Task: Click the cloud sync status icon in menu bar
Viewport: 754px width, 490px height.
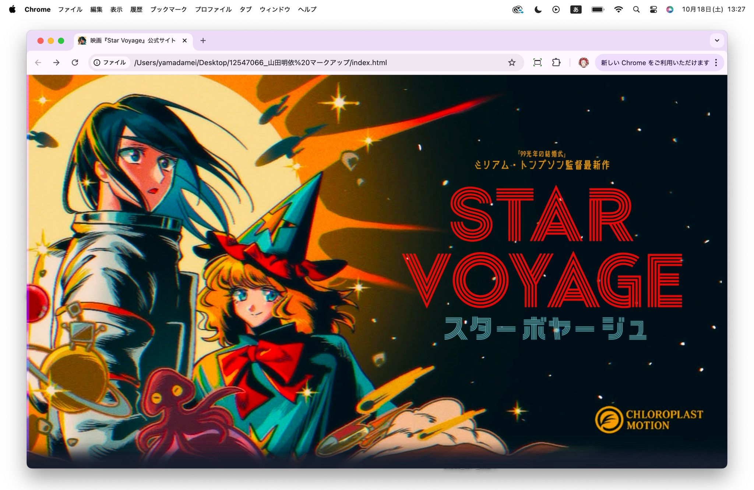Action: (x=518, y=10)
